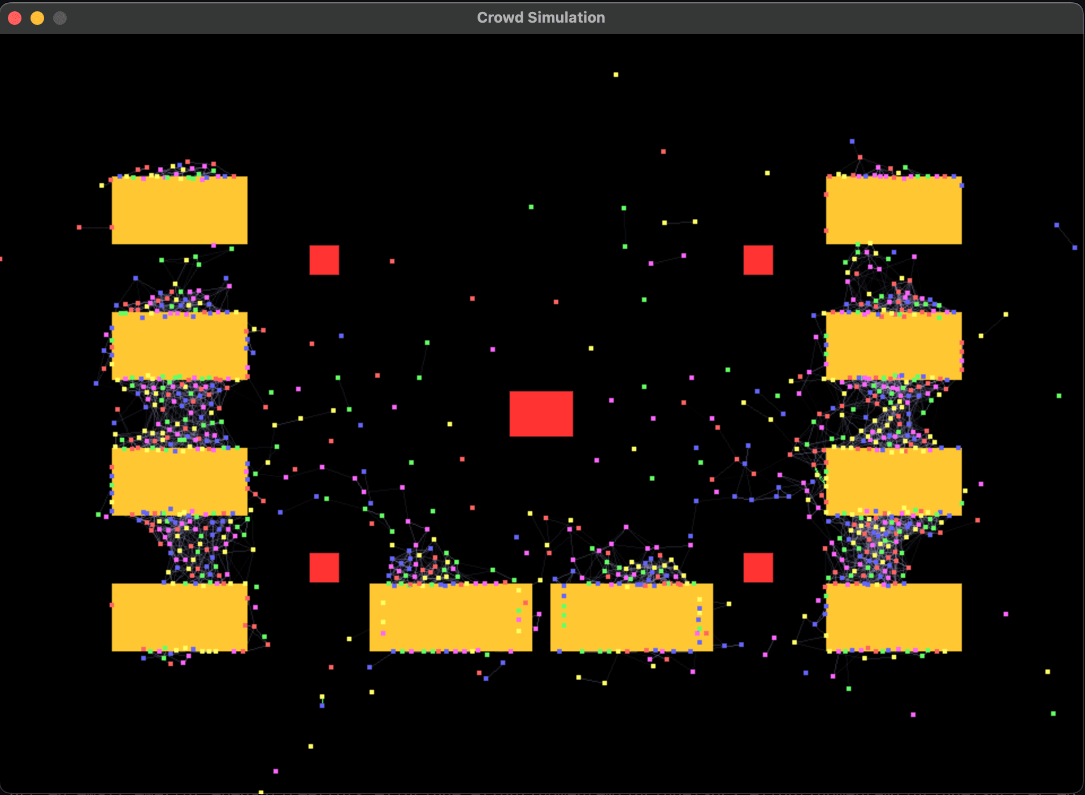Minimize the Crowd Simulation window
Screen dimensions: 1085x795
[37, 18]
